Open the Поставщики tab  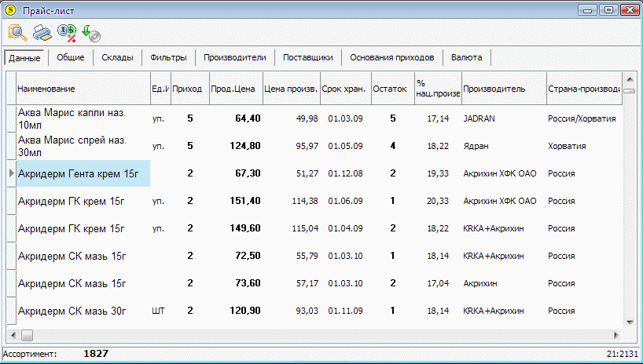(308, 58)
